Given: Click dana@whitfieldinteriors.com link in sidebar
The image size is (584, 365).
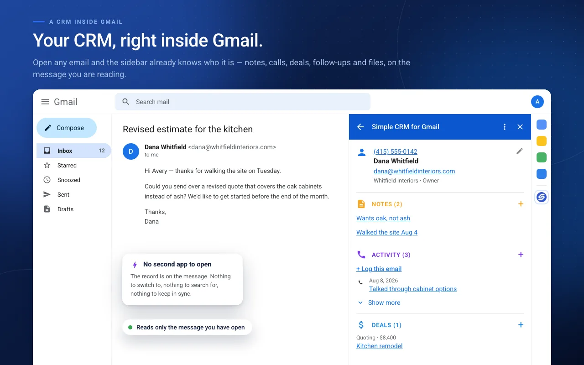Looking at the screenshot, I should pos(414,171).
